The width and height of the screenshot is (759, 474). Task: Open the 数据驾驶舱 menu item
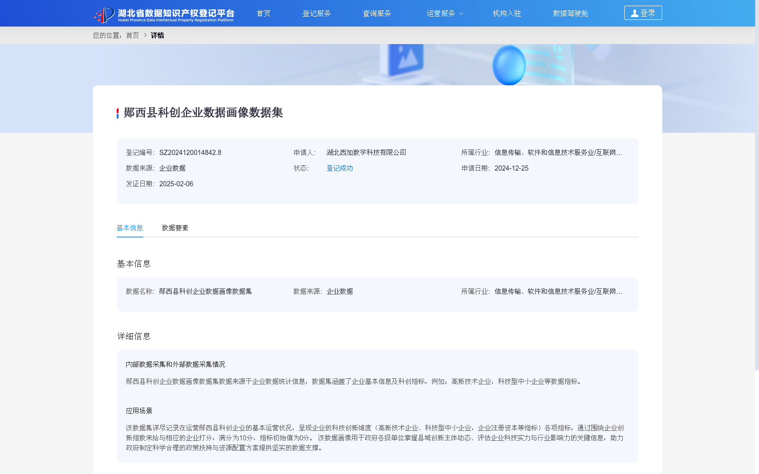570,13
